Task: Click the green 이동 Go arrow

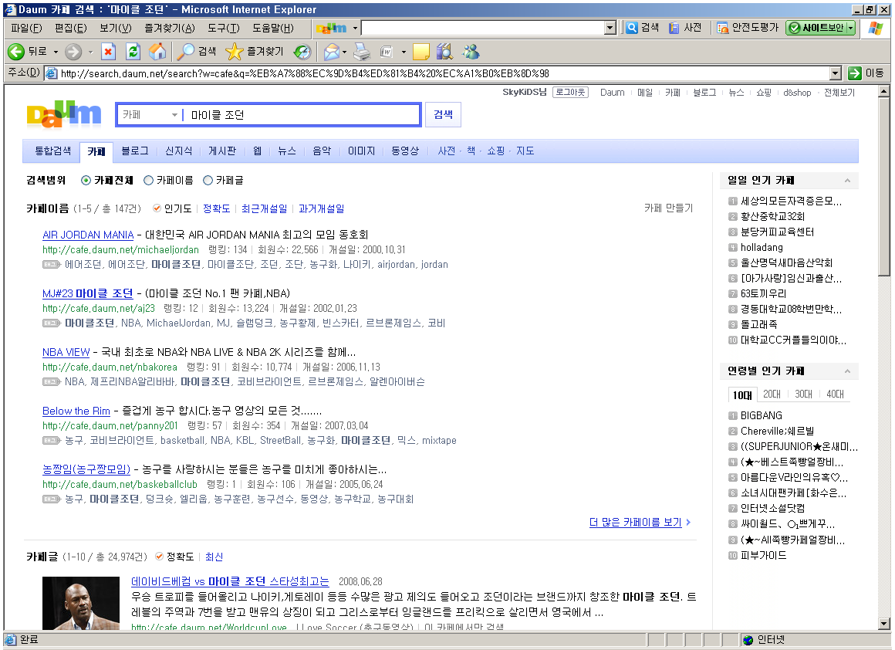Action: tap(854, 73)
